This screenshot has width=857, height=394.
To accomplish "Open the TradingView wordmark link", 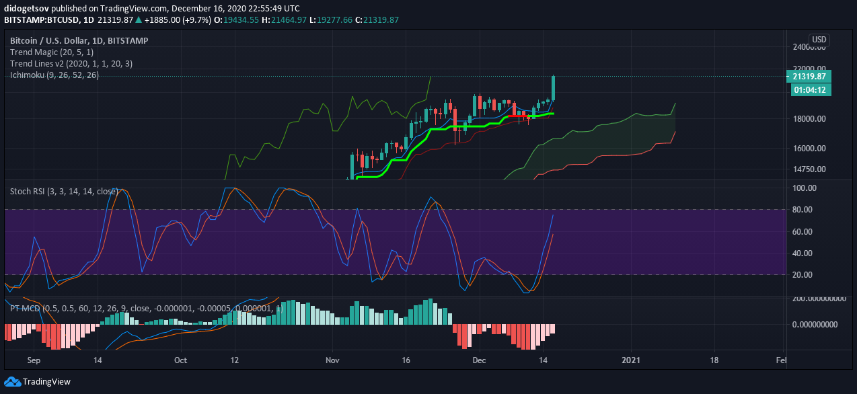I will click(x=46, y=382).
